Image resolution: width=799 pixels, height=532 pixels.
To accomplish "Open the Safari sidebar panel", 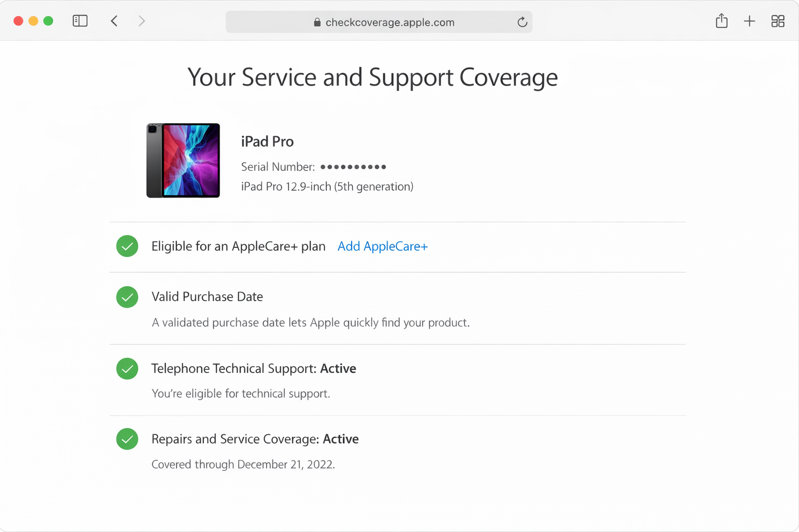I will click(x=80, y=21).
